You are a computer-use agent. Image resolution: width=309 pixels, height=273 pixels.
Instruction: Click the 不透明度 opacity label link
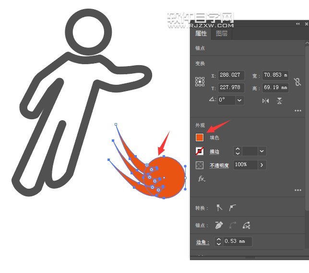pyautogui.click(x=219, y=166)
